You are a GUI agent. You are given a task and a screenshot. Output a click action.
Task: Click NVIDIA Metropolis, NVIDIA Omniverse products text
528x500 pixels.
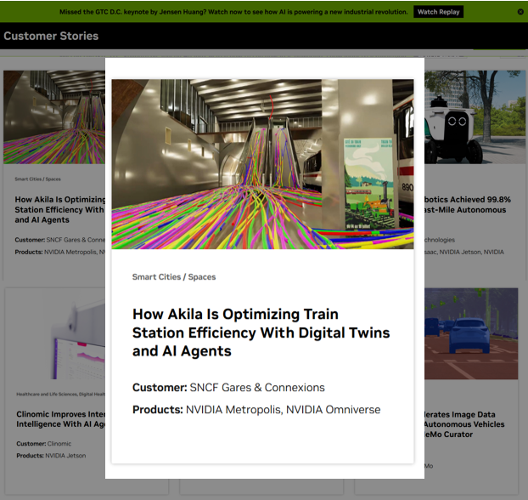[283, 410]
